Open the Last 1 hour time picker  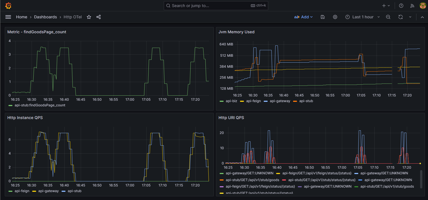pos(362,17)
